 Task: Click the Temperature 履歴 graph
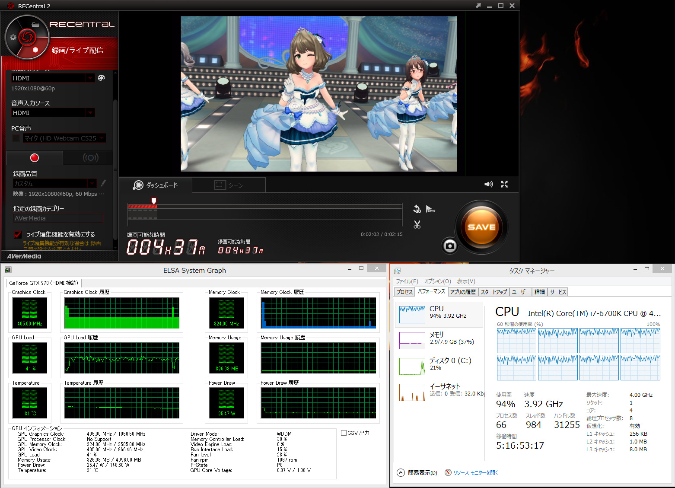point(122,403)
